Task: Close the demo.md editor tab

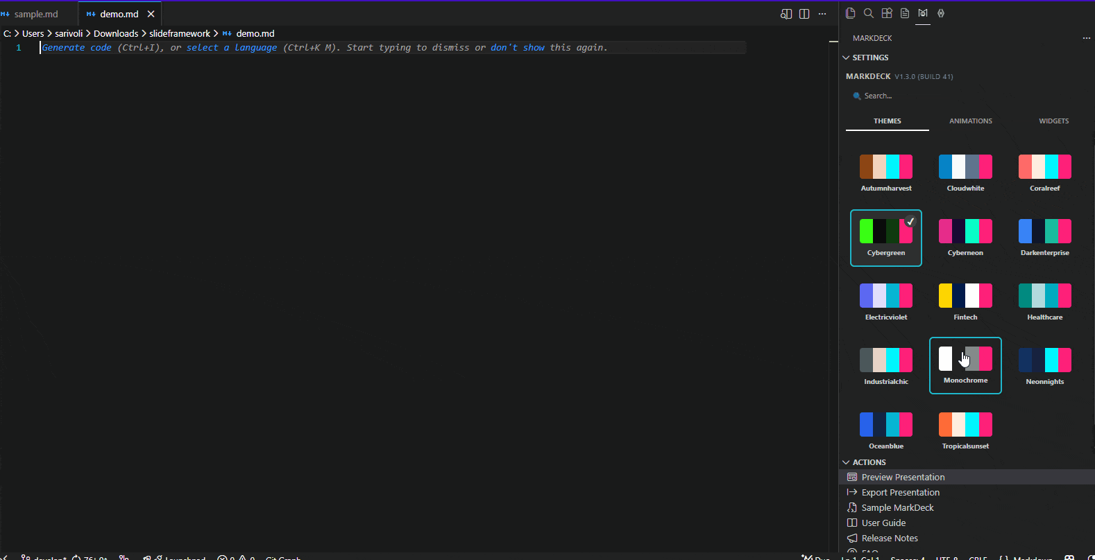Action: 151,14
